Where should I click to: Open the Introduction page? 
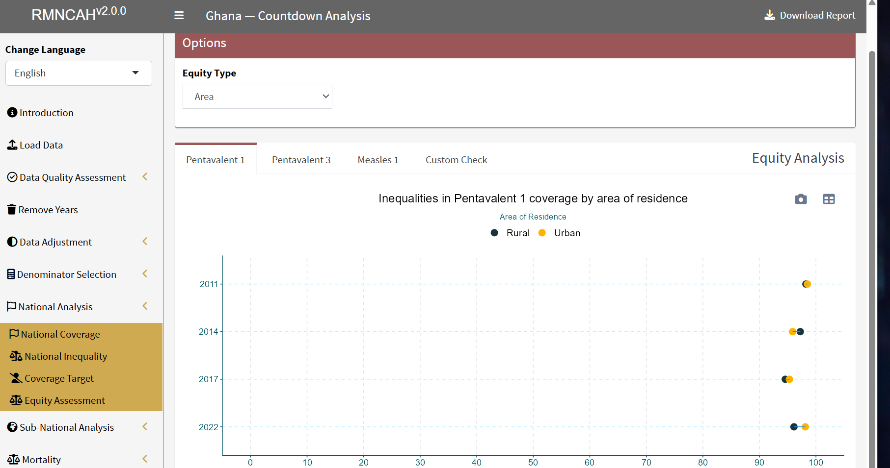click(46, 113)
